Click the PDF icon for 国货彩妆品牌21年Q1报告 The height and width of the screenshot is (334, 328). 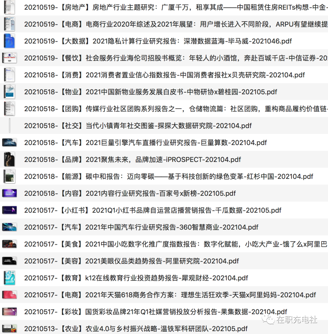(9, 312)
